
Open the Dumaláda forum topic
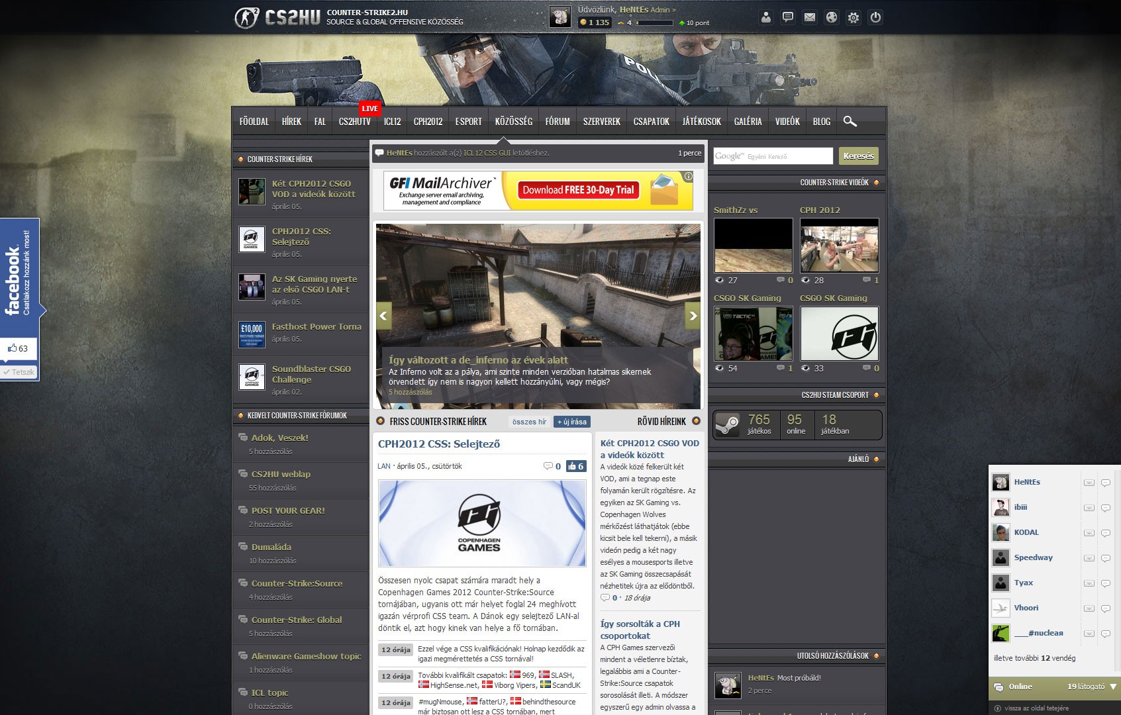tap(271, 547)
